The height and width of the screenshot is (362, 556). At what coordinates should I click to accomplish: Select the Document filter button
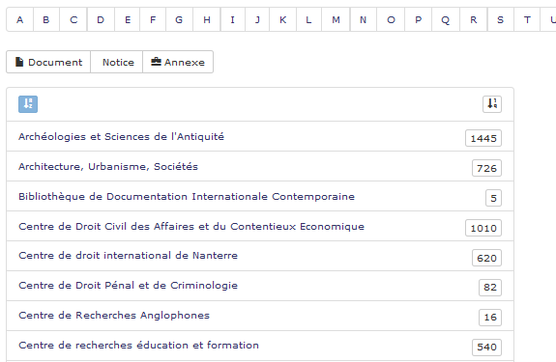coord(48,62)
